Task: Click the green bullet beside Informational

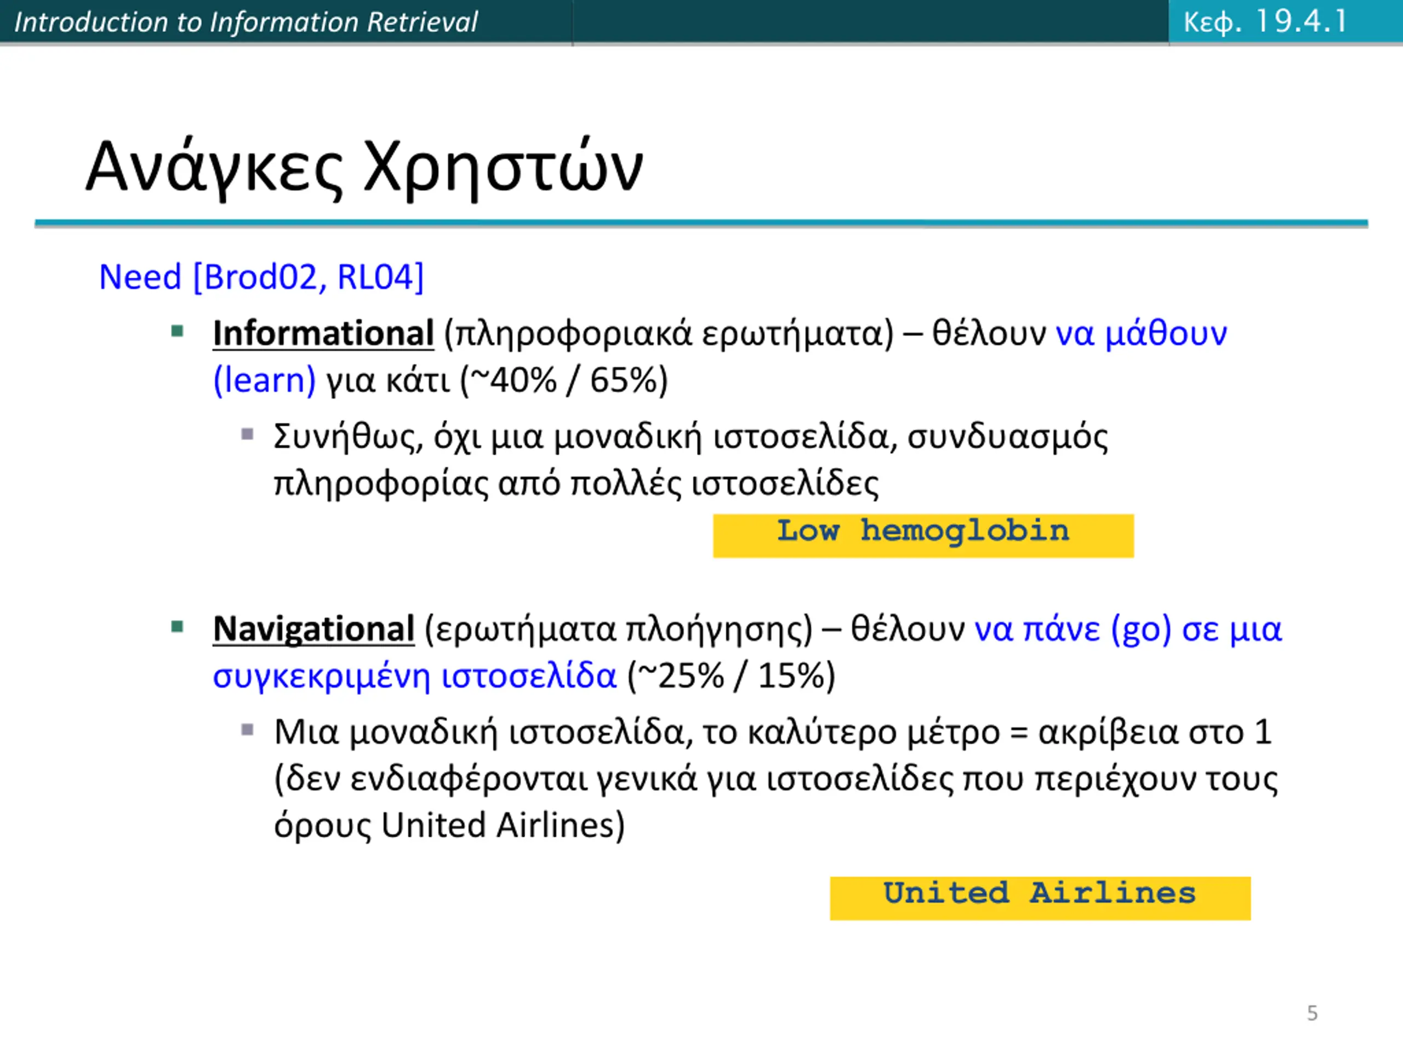Action: coord(178,331)
